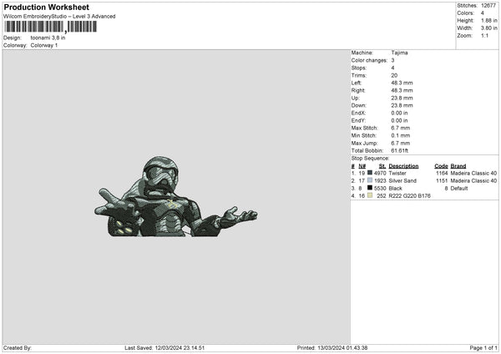
Task: Click the Silver Sand color swatch
Action: coord(370,180)
